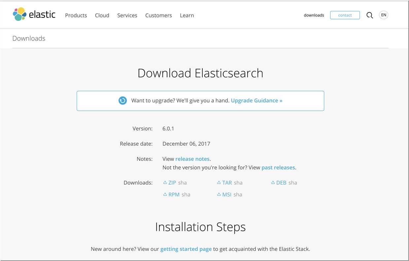Open the search magnifier icon

pyautogui.click(x=370, y=15)
